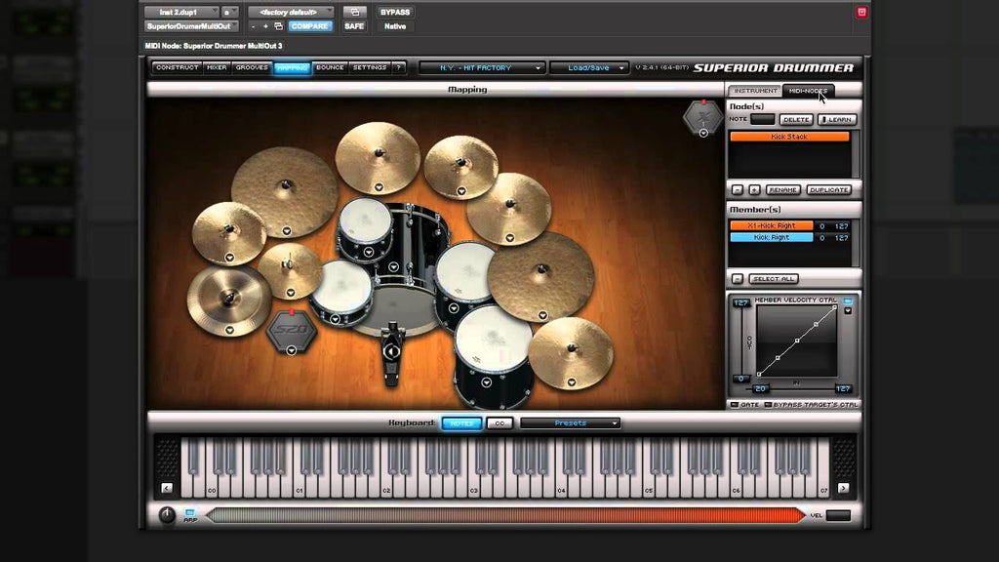Toggle the Compare button
This screenshot has width=999, height=562.
309,26
